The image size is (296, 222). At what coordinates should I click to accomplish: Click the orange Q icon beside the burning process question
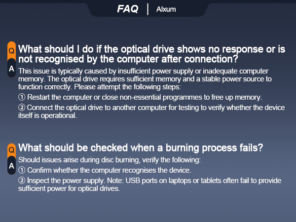coord(11,148)
